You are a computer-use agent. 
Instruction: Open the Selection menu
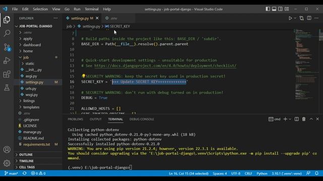tap(40, 9)
